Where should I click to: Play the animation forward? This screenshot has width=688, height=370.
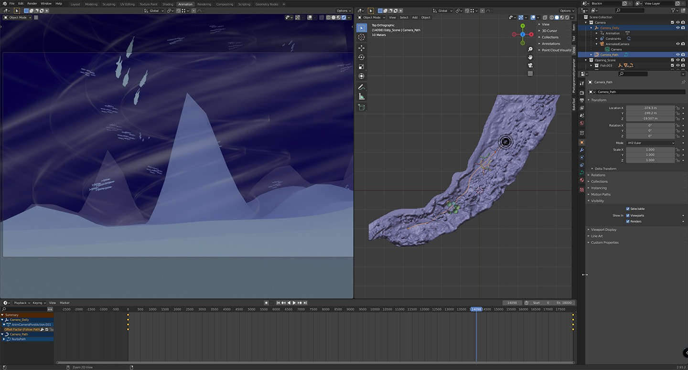click(x=294, y=303)
